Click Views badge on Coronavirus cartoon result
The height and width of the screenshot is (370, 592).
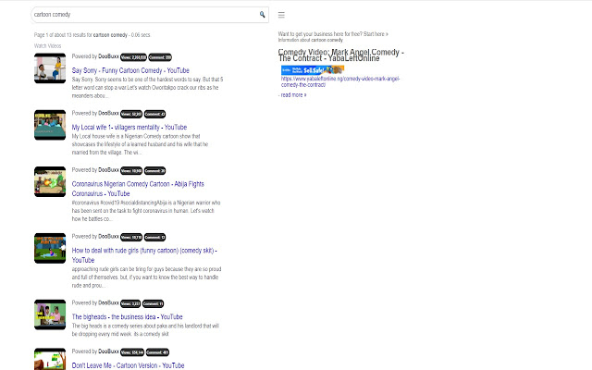click(131, 170)
